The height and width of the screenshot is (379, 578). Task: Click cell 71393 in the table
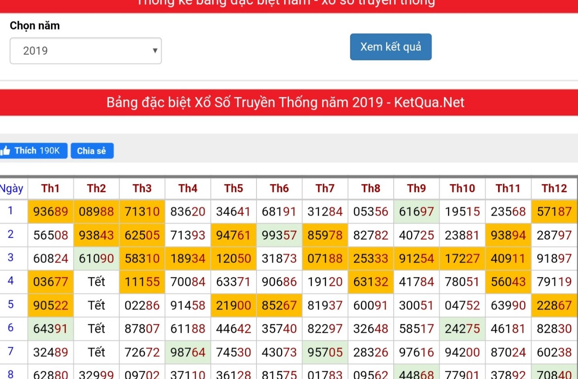point(188,235)
